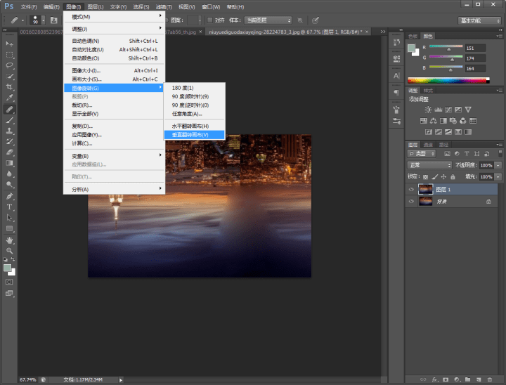
Task: Open the 基本功能 workspace dropdown
Action: [480, 20]
